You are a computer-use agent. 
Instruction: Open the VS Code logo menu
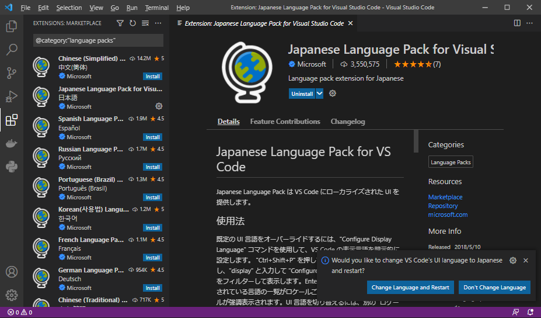9,7
